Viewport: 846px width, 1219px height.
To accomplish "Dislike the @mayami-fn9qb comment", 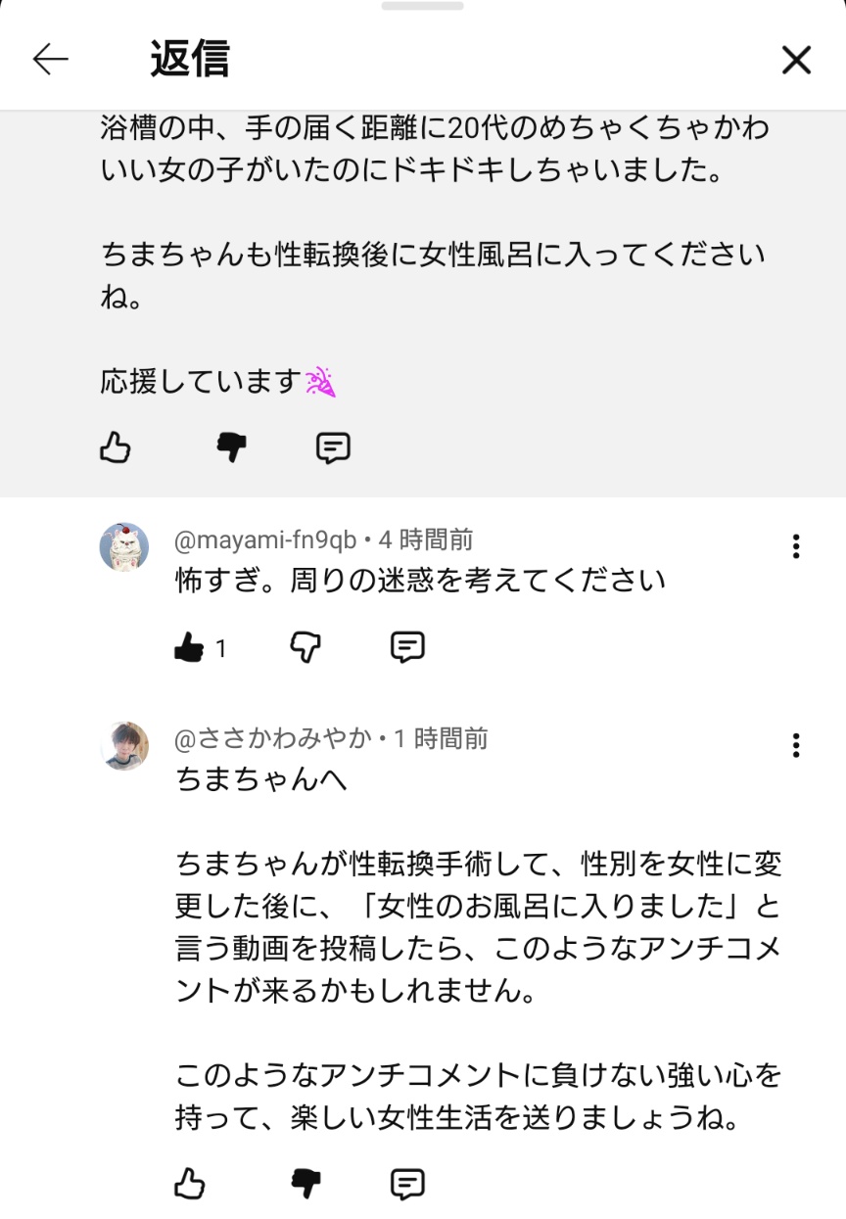I will coord(306,647).
